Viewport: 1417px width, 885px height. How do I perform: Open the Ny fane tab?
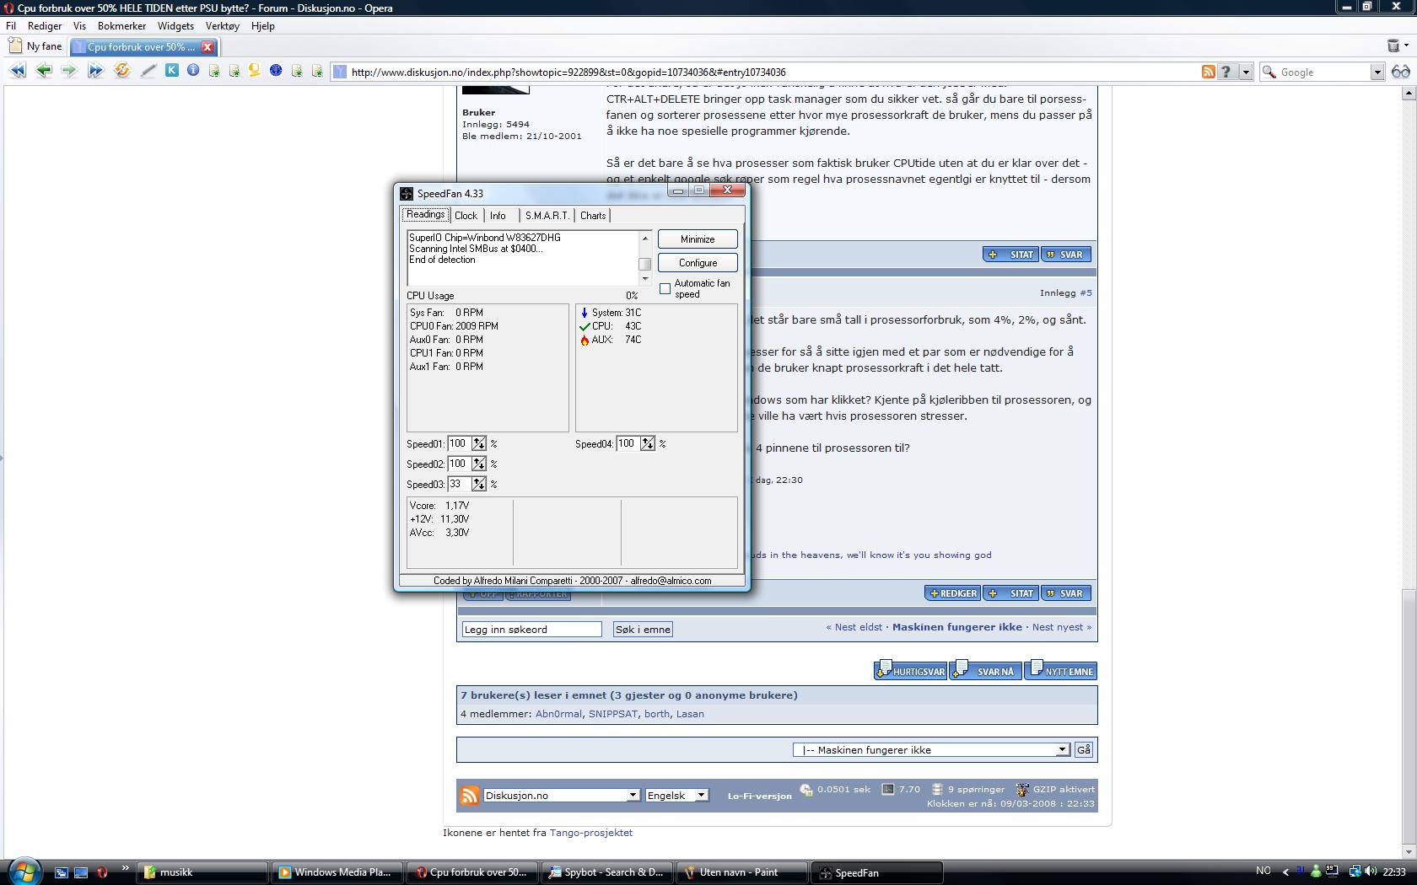point(35,46)
